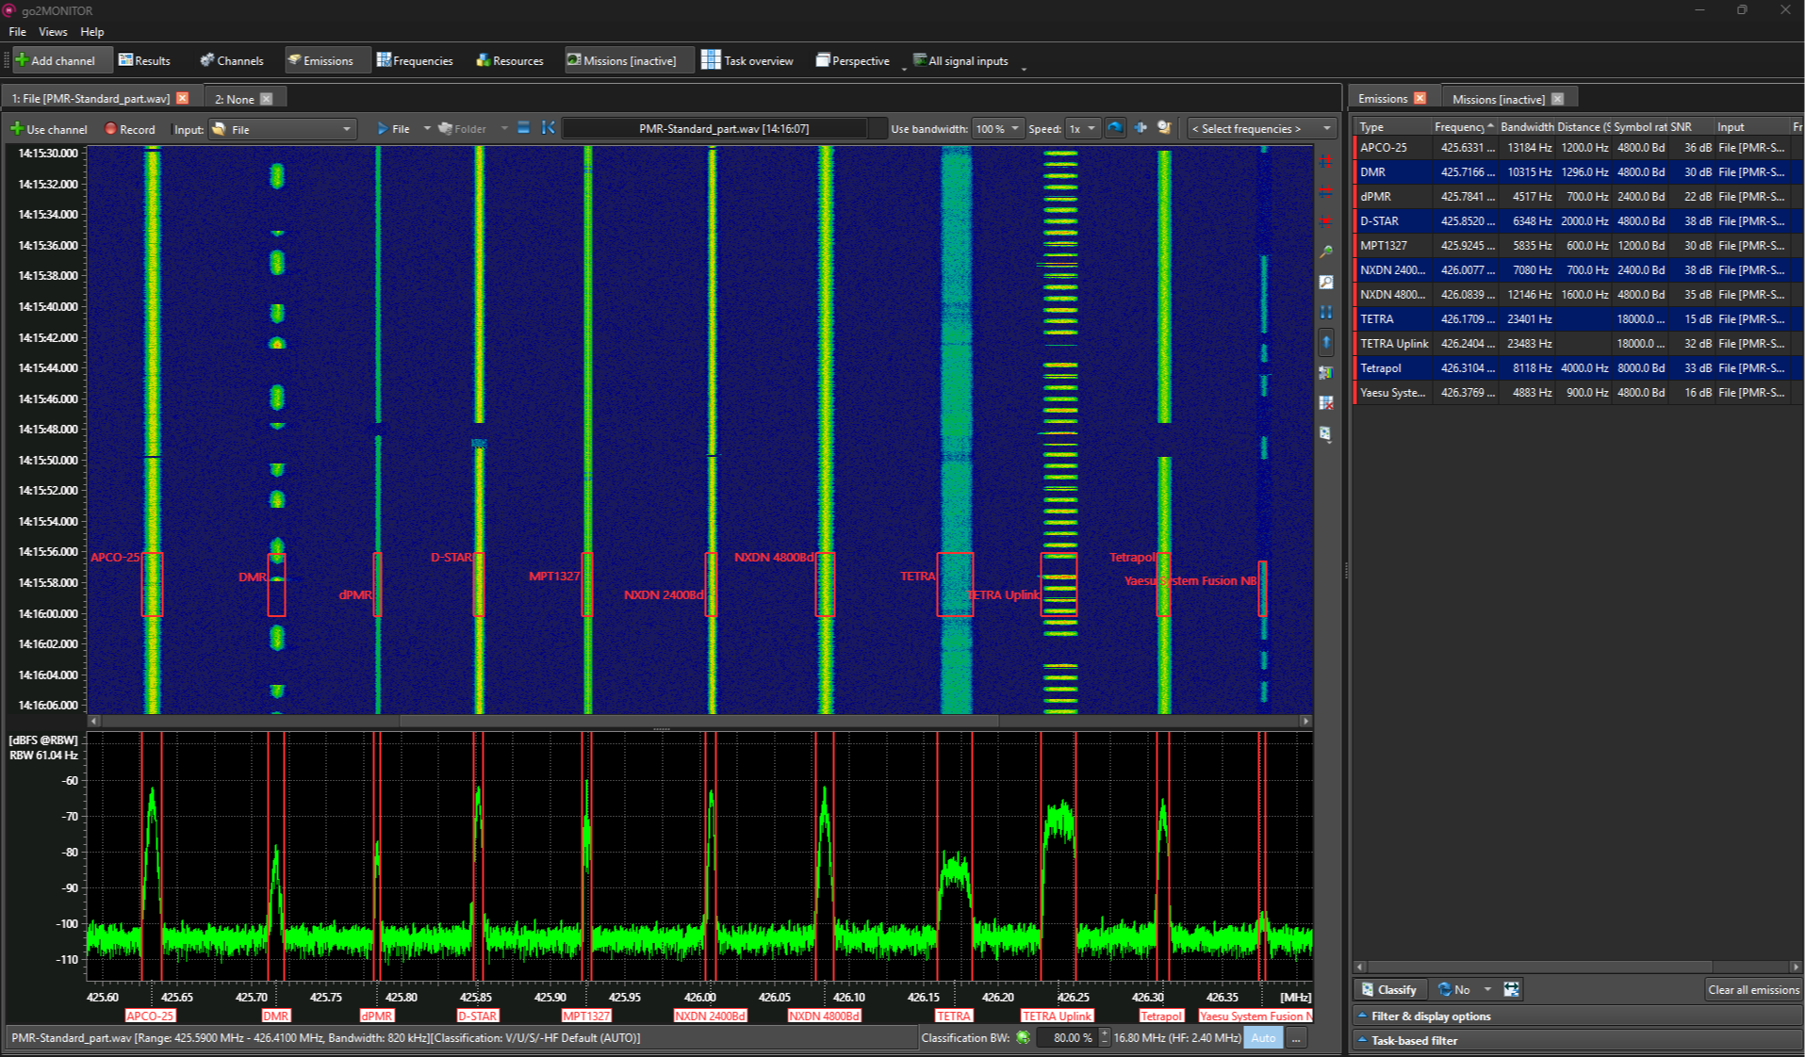Open the Resources view

pos(510,60)
